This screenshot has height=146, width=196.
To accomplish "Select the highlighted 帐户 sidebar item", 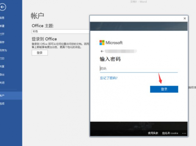I will click(11, 96).
